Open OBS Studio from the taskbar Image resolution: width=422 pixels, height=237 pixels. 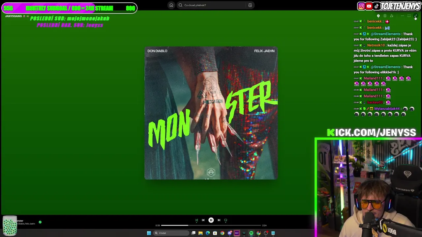266,233
